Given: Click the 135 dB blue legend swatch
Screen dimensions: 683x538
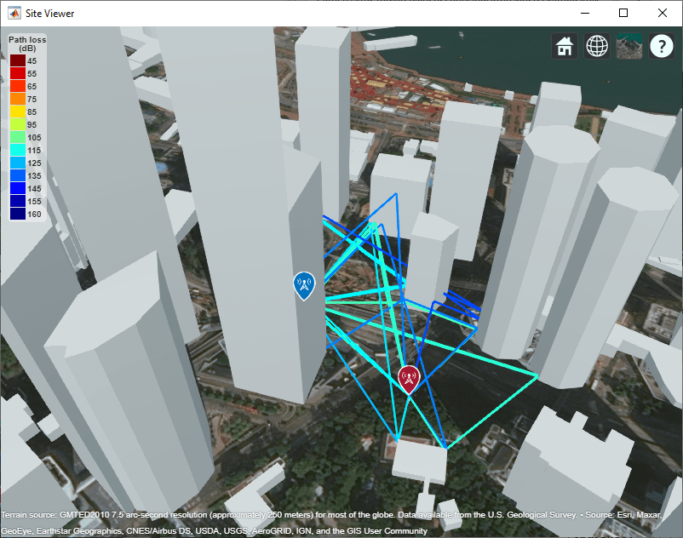Looking at the screenshot, I should click(18, 175).
